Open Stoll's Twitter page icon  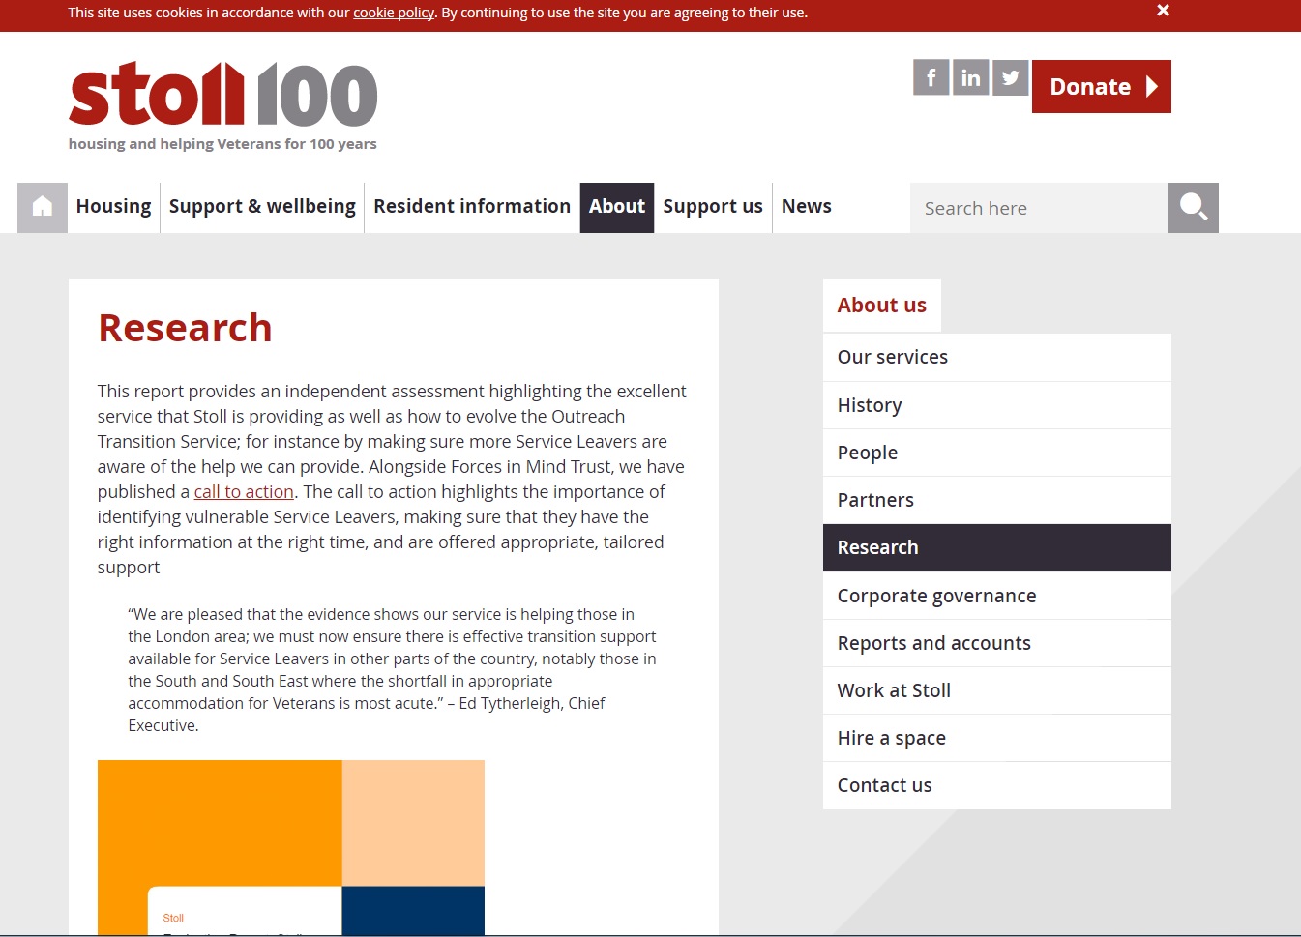point(1010,77)
